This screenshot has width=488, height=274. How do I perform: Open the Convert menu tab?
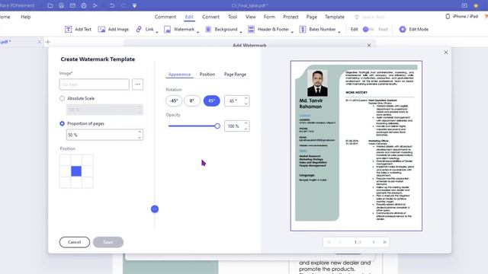tap(210, 17)
